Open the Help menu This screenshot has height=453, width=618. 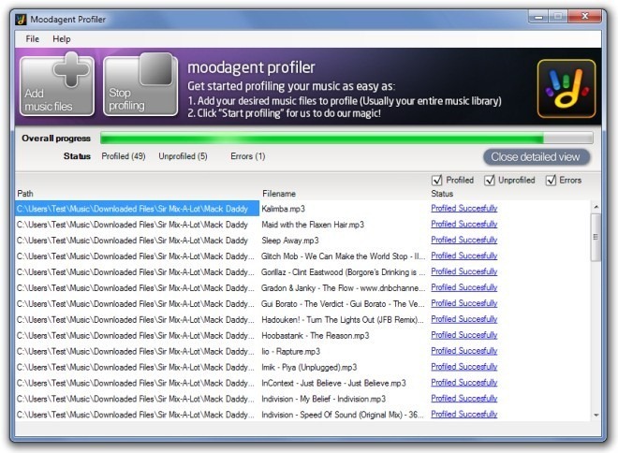(62, 39)
